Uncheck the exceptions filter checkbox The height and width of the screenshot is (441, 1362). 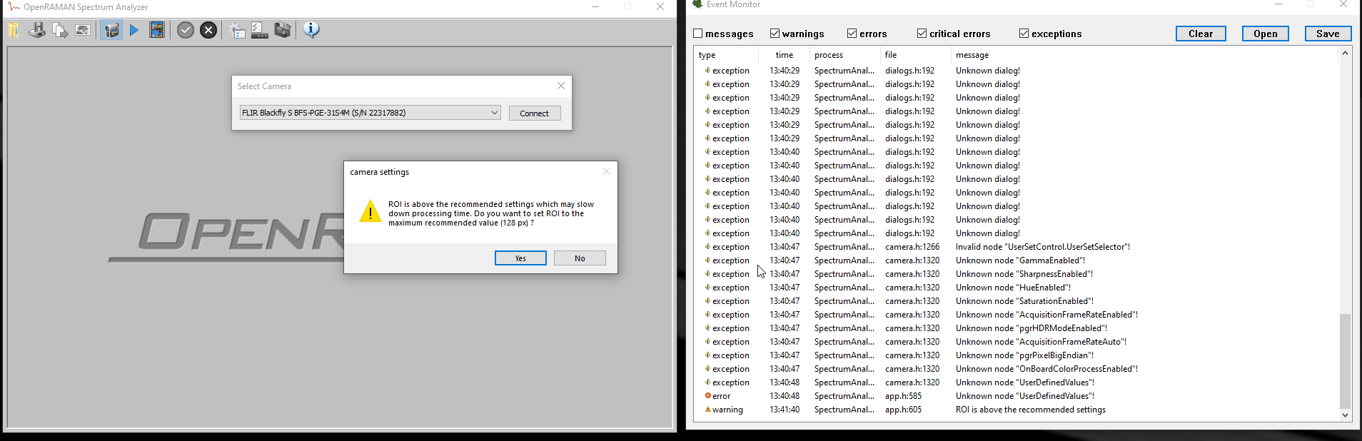tap(1024, 34)
